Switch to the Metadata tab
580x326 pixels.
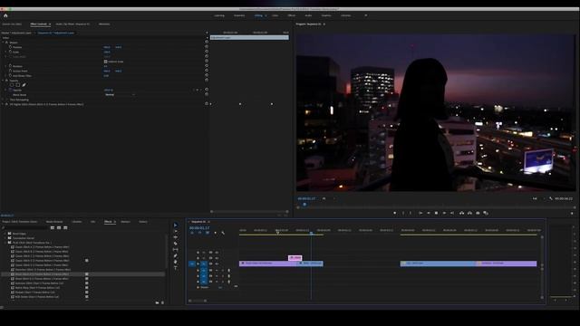point(104,24)
